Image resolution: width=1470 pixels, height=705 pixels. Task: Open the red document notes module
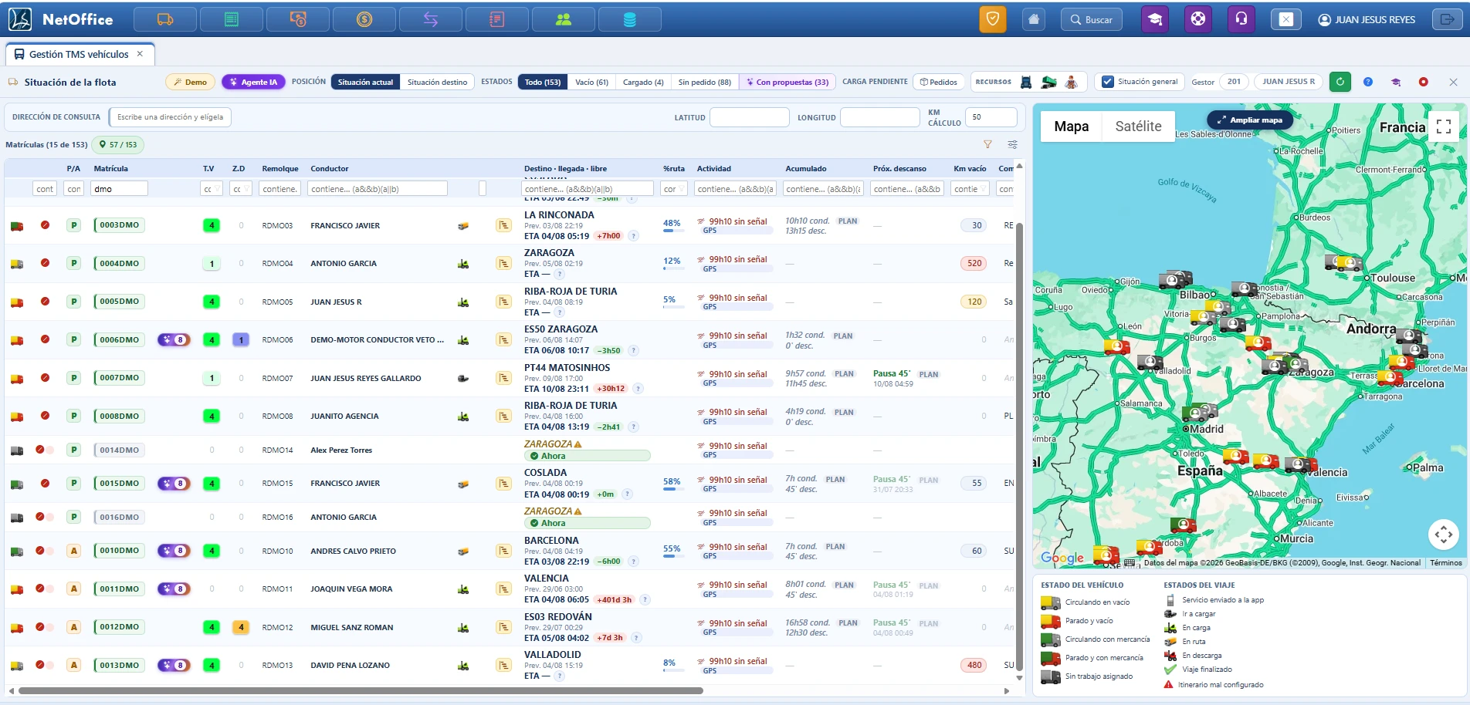tap(497, 19)
